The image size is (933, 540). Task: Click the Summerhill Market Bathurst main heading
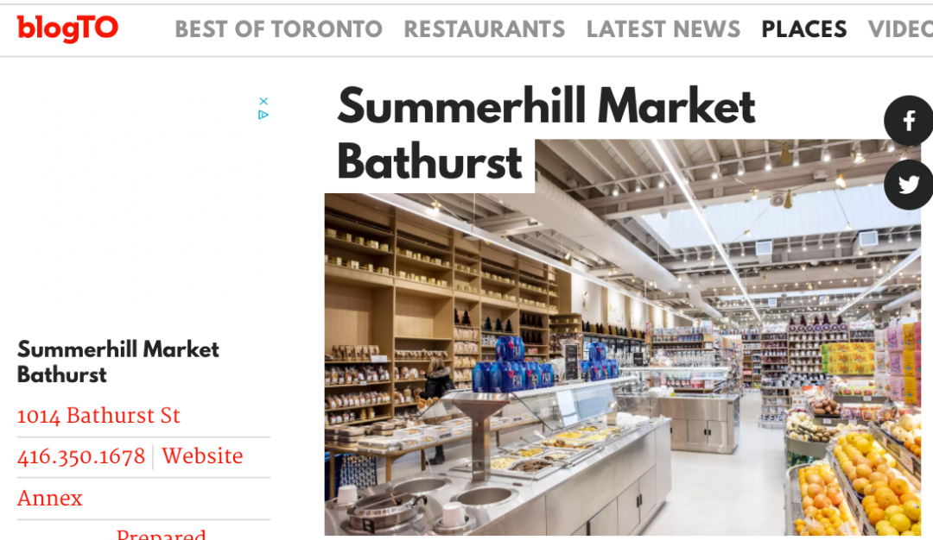click(546, 133)
